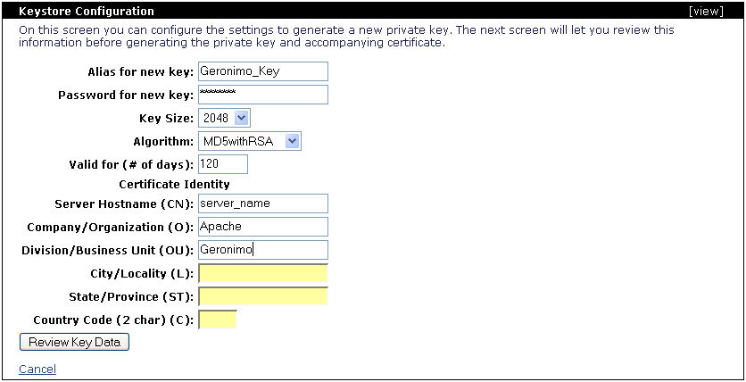This screenshot has height=382, width=746.
Task: Open the Key Size dropdown
Action: 226,118
